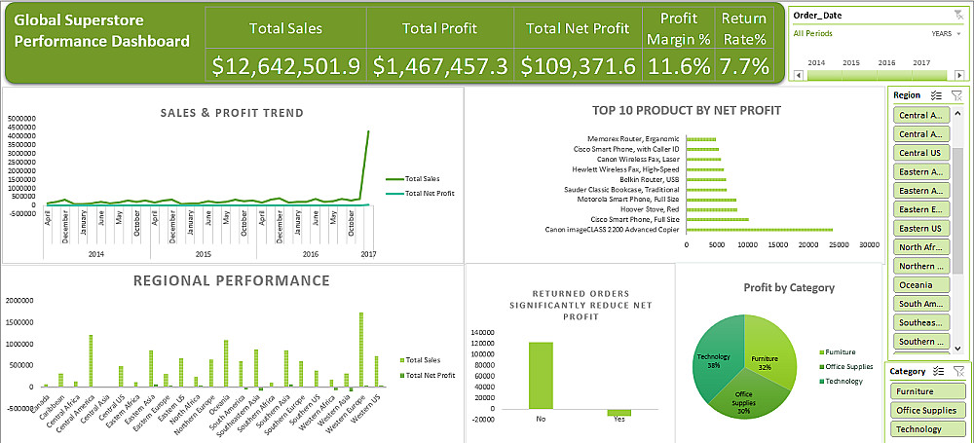Clear the Region slicer filter

pyautogui.click(x=957, y=95)
